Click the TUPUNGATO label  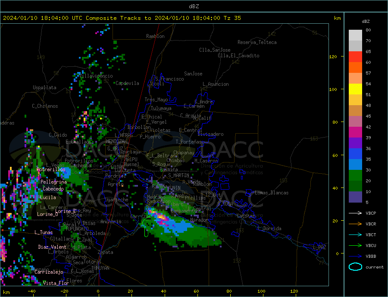click(x=77, y=229)
